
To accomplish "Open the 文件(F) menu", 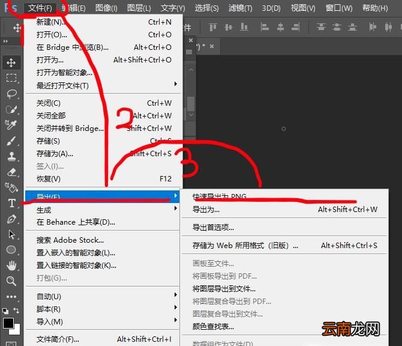I will tap(40, 8).
